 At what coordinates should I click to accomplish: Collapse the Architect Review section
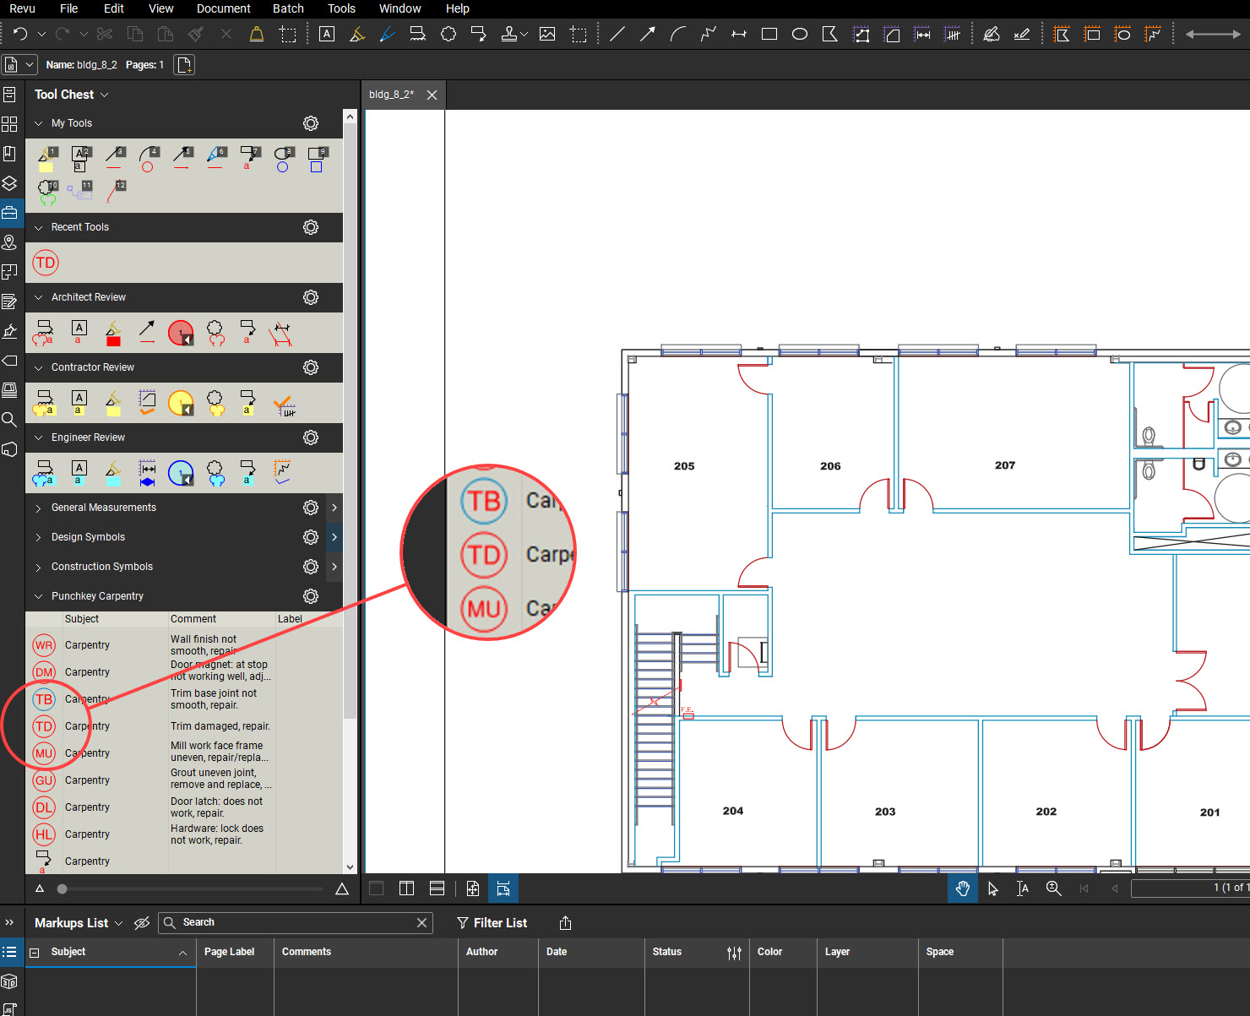click(x=38, y=297)
